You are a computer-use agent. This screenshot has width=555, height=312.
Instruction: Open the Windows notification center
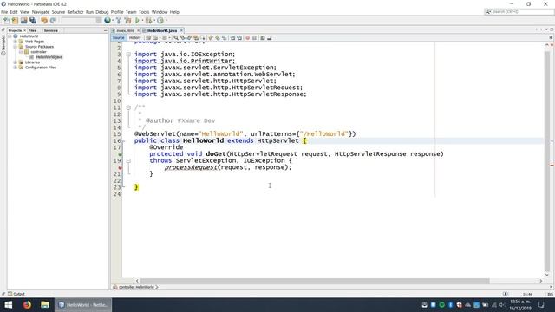pos(541,304)
